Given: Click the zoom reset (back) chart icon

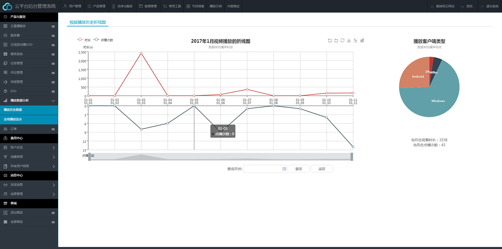Looking at the screenshot, I should 336,40.
